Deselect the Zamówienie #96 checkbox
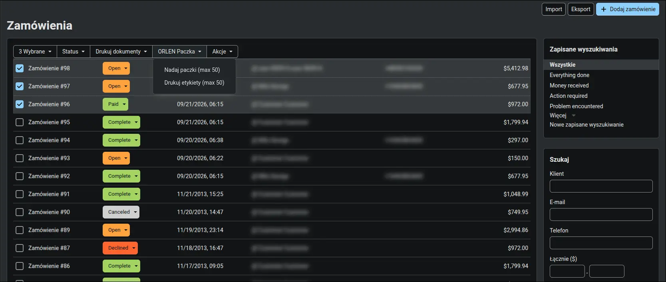The height and width of the screenshot is (282, 666). point(20,104)
